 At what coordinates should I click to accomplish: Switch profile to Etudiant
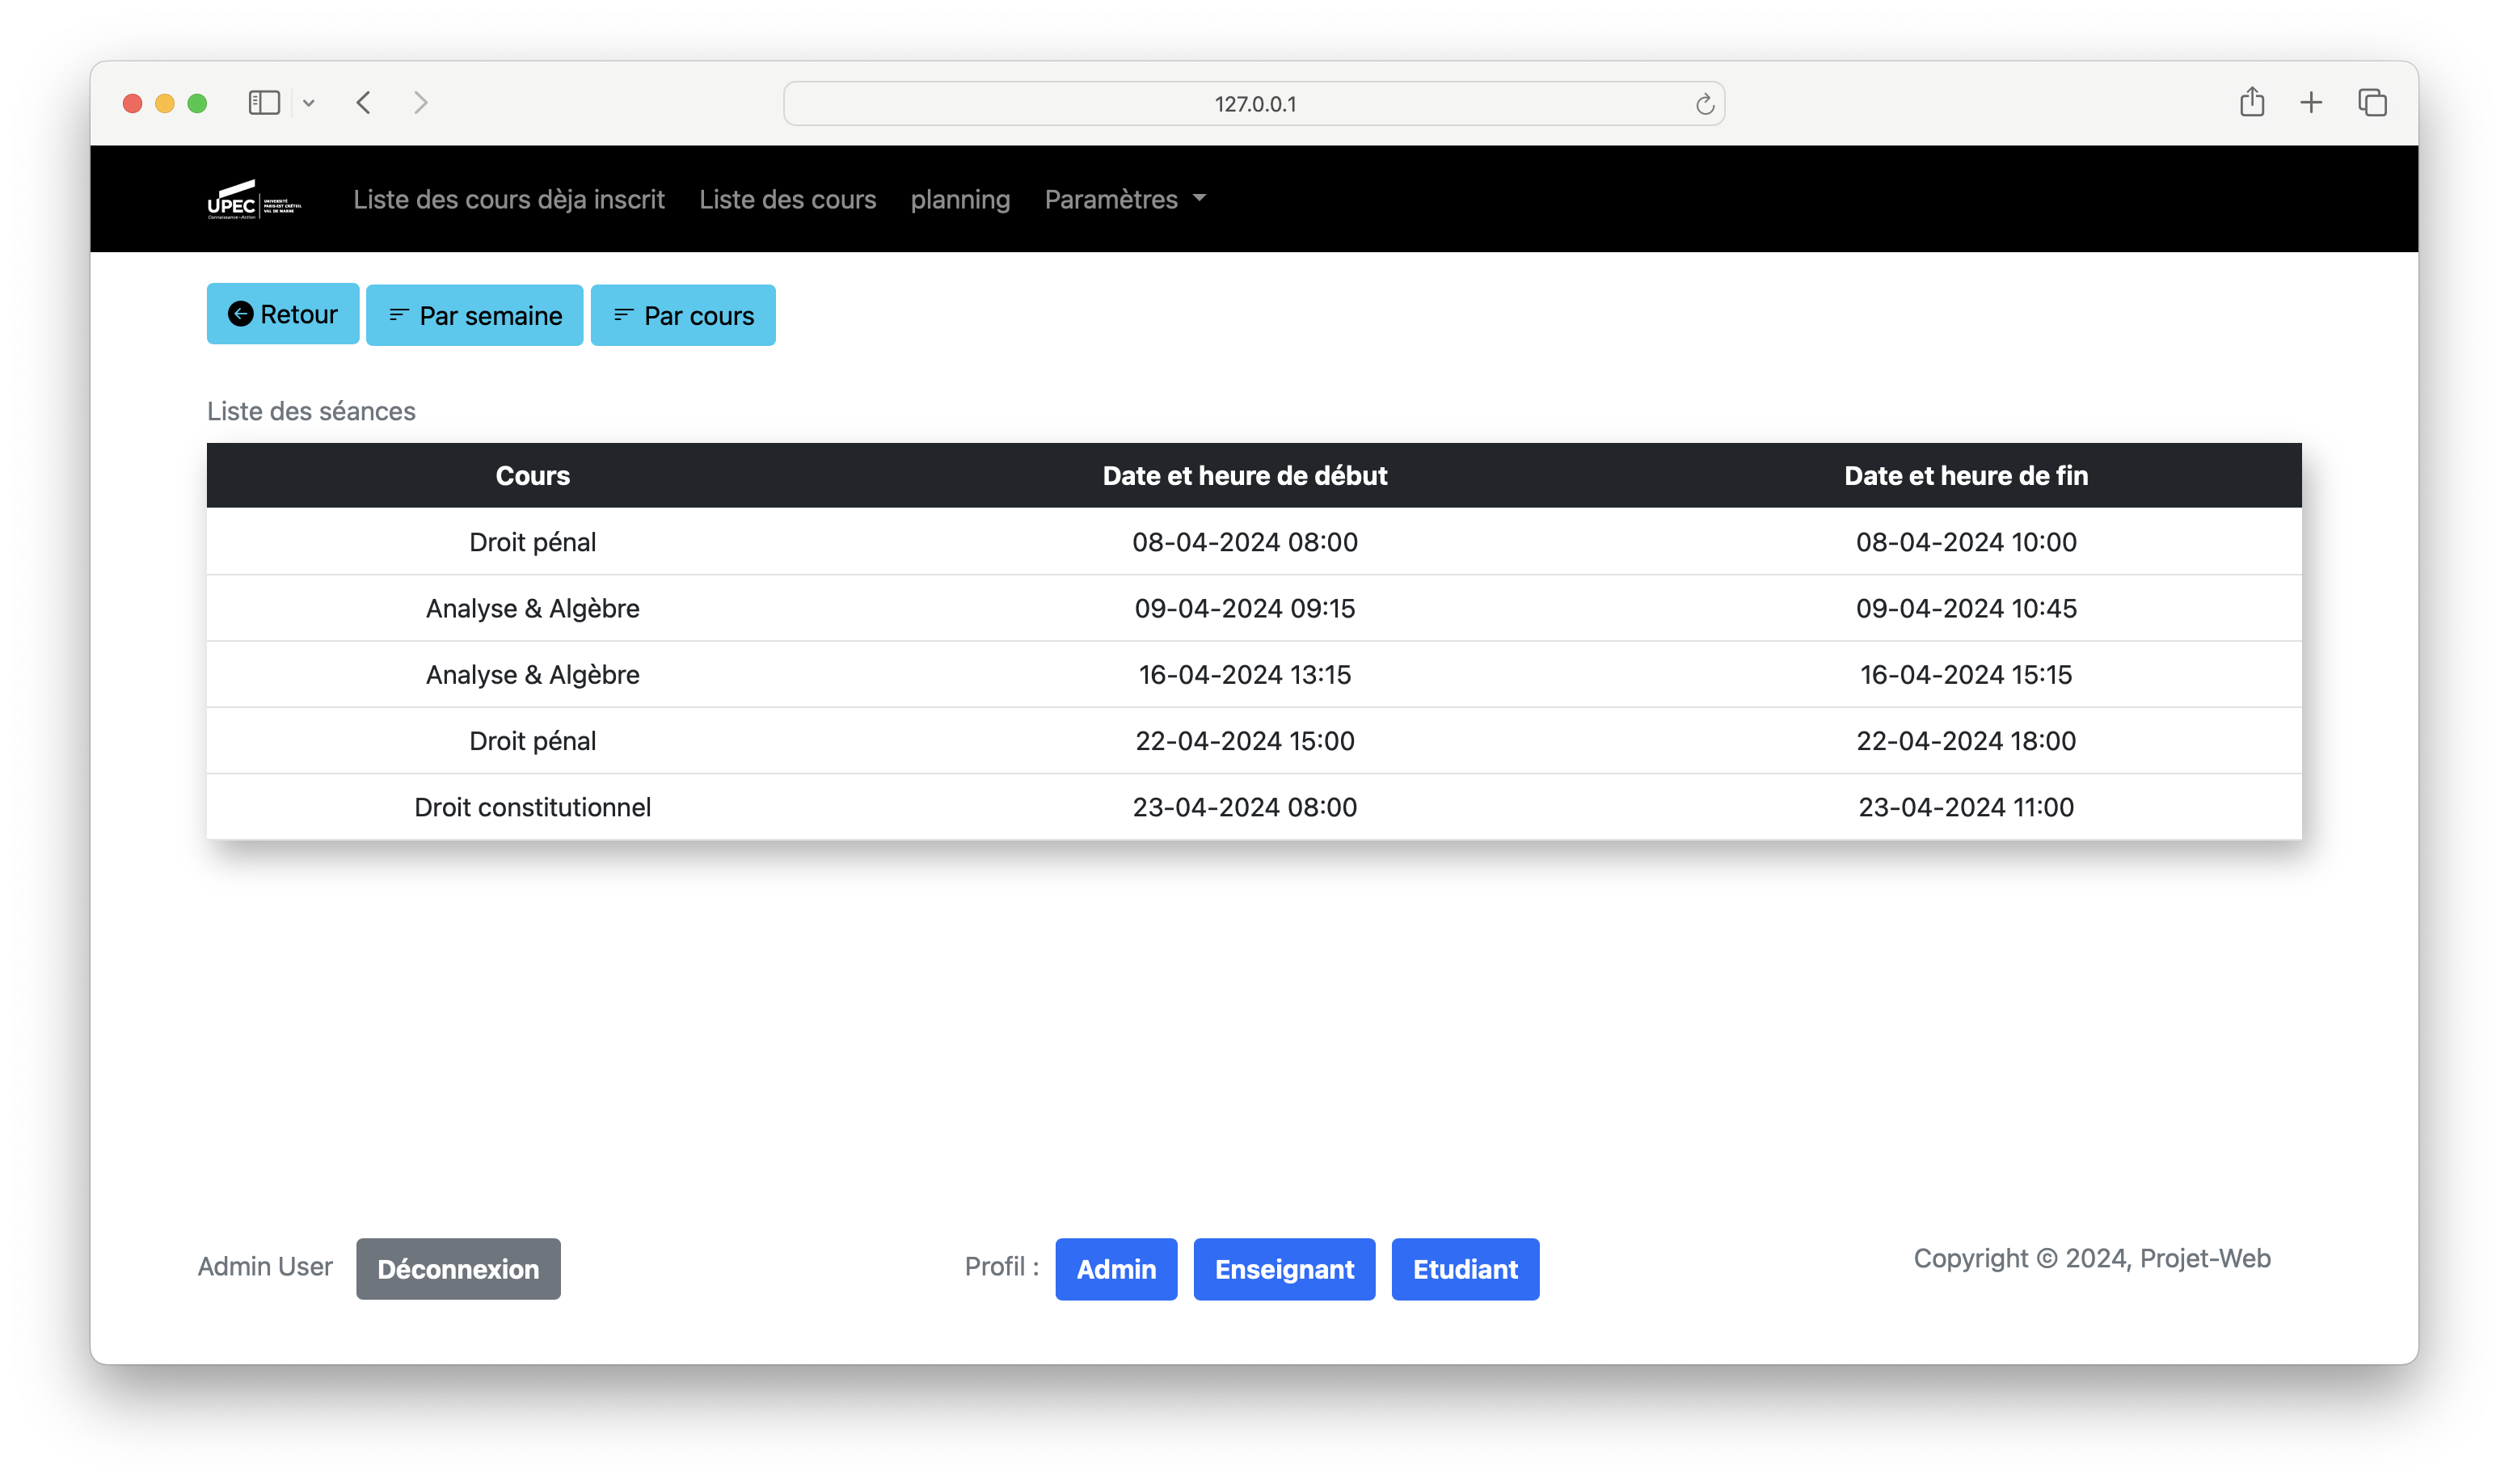pos(1464,1268)
